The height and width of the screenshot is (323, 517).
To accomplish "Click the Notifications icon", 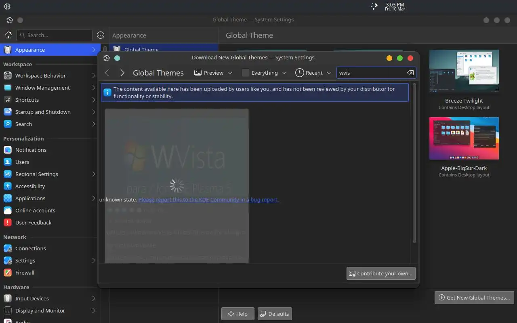I will 8,150.
